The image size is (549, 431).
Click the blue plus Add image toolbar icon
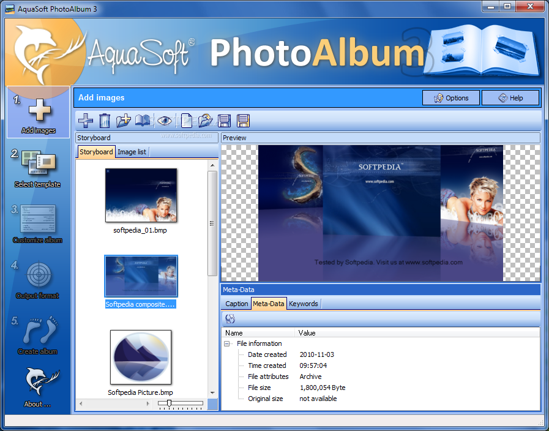pyautogui.click(x=86, y=121)
